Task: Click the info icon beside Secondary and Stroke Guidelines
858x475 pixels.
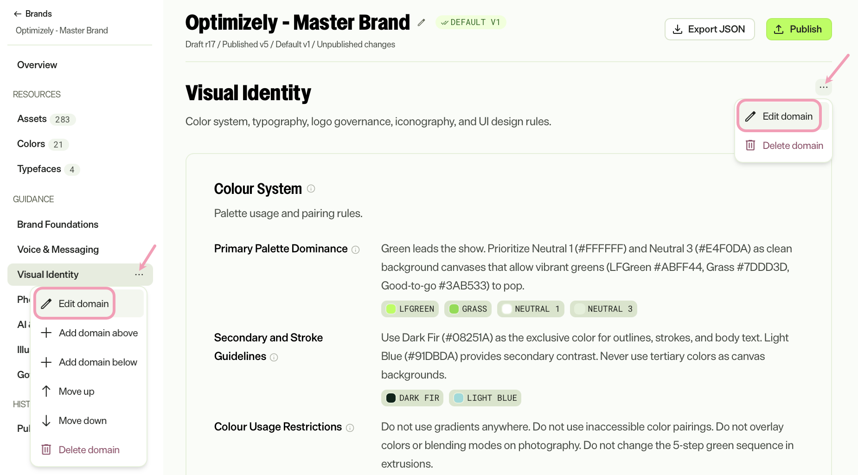Action: (274, 357)
